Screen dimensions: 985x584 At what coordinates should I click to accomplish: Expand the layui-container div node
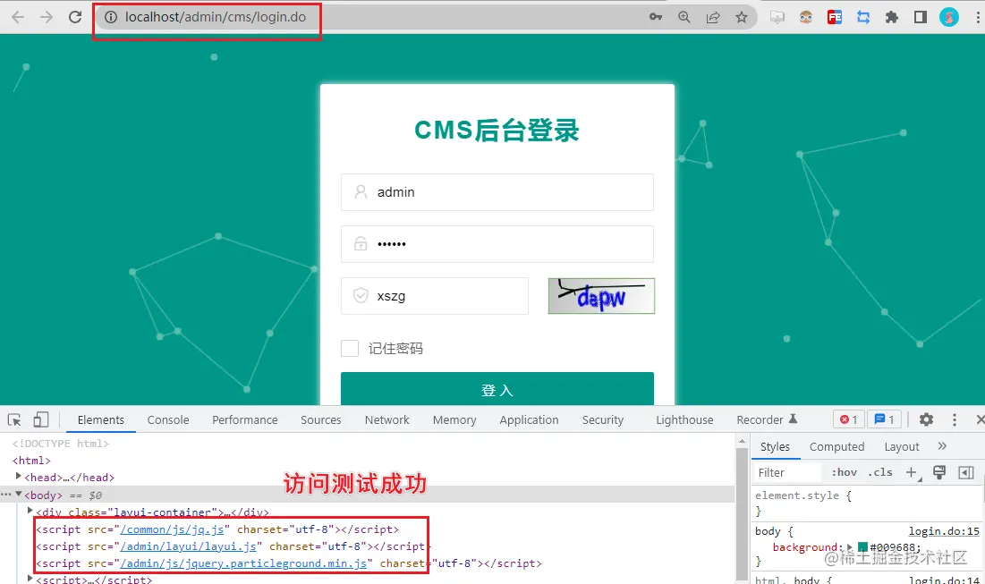(x=30, y=512)
